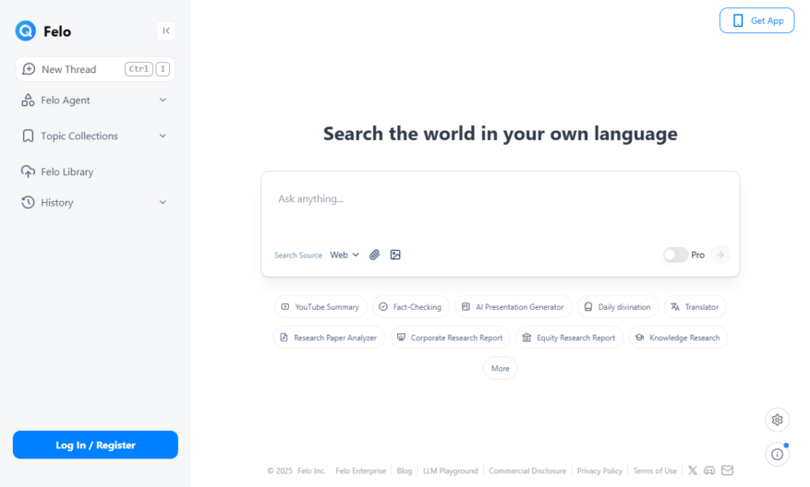Image resolution: width=810 pixels, height=487 pixels.
Task: Visit the LLM Playground link
Action: pos(451,471)
